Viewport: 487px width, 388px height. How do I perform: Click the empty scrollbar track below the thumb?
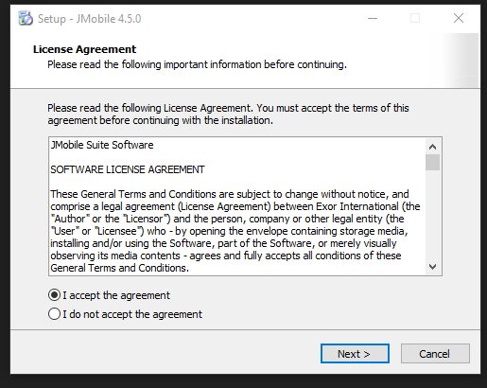(x=432, y=215)
